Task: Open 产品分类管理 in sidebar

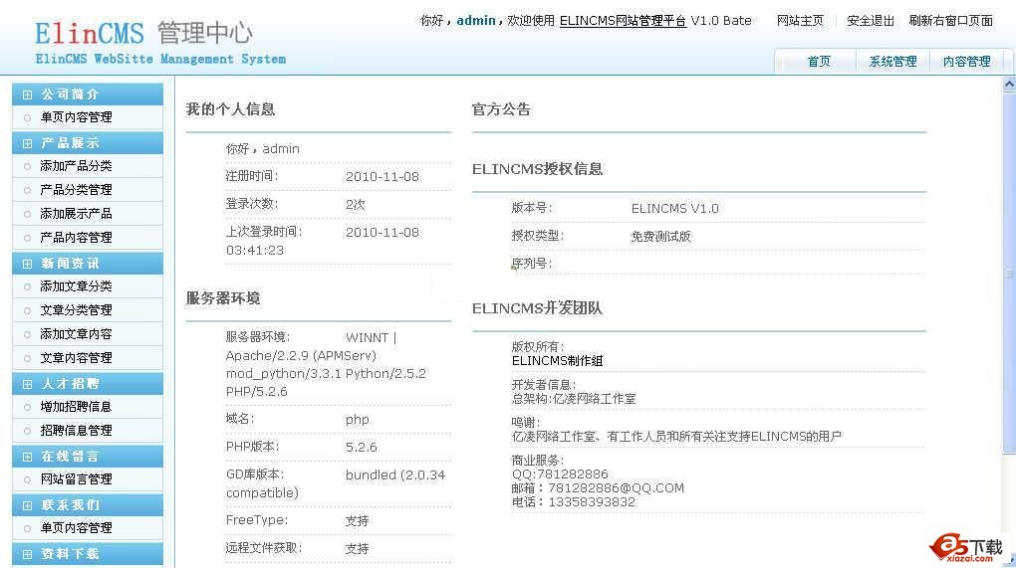Action: click(76, 190)
